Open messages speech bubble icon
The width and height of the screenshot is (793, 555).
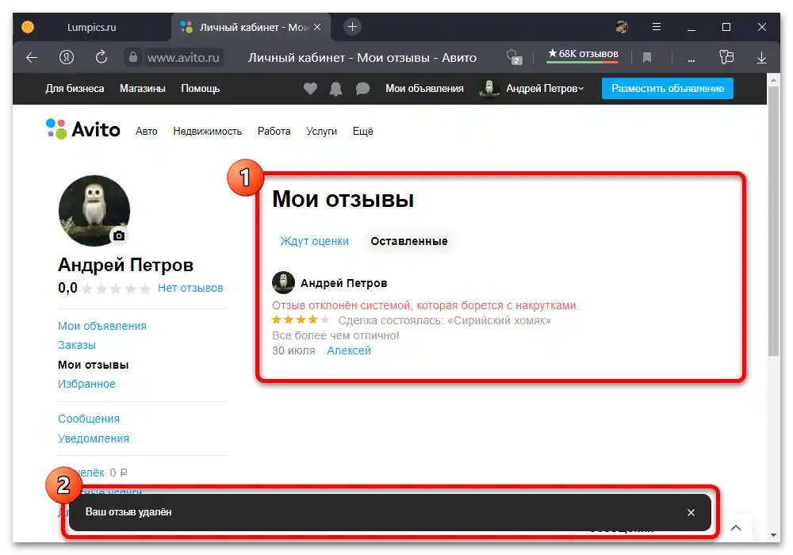point(362,89)
